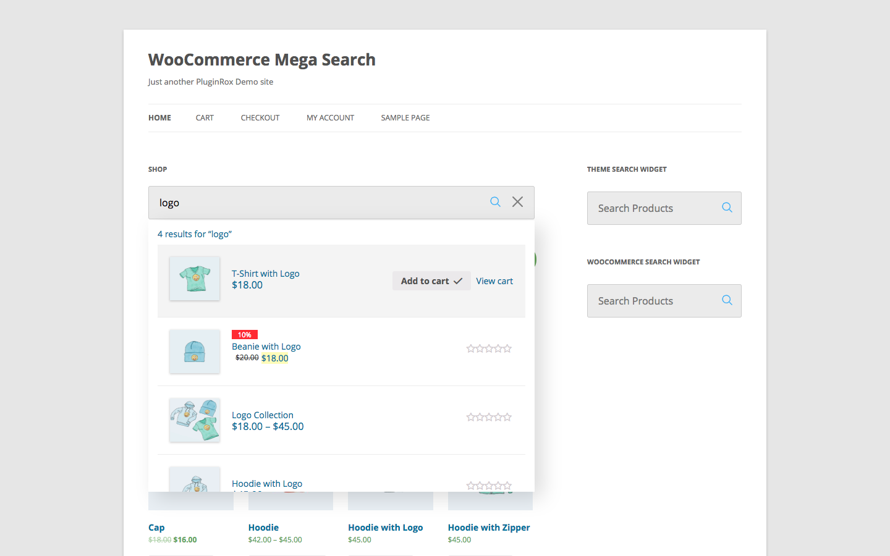Open the Sample Page menu item

point(405,118)
